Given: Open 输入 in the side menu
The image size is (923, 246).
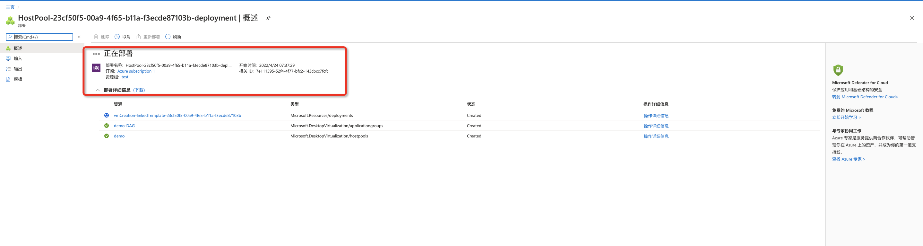Looking at the screenshot, I should click(42, 58).
